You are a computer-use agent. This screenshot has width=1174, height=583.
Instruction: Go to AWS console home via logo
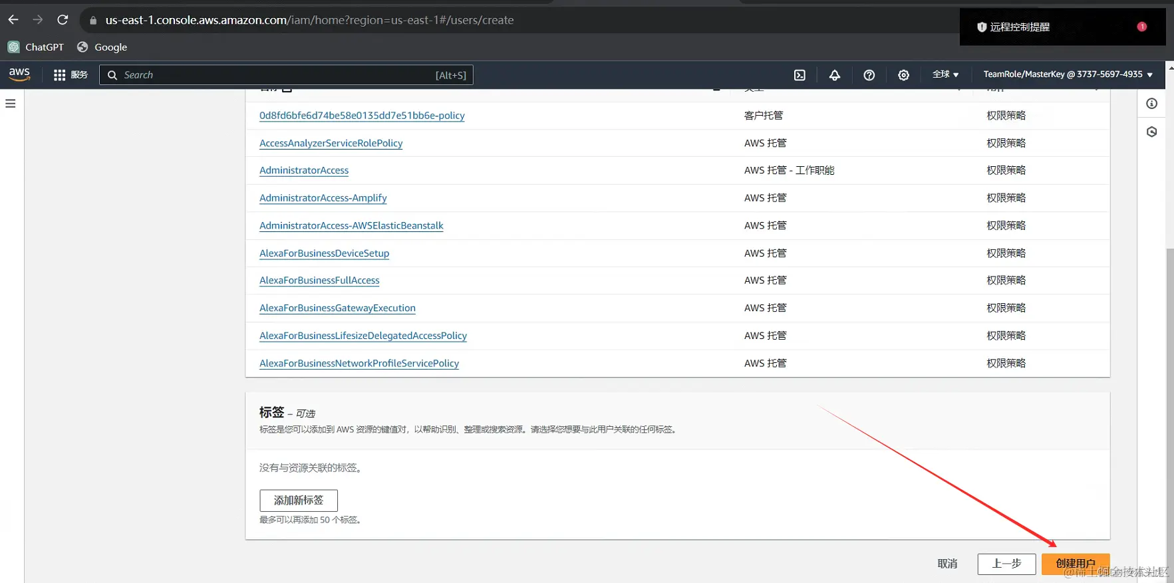(x=19, y=74)
